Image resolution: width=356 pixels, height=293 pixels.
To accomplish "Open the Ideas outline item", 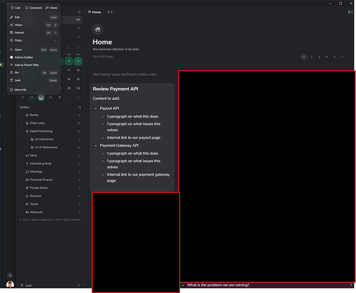I will 51,155.
